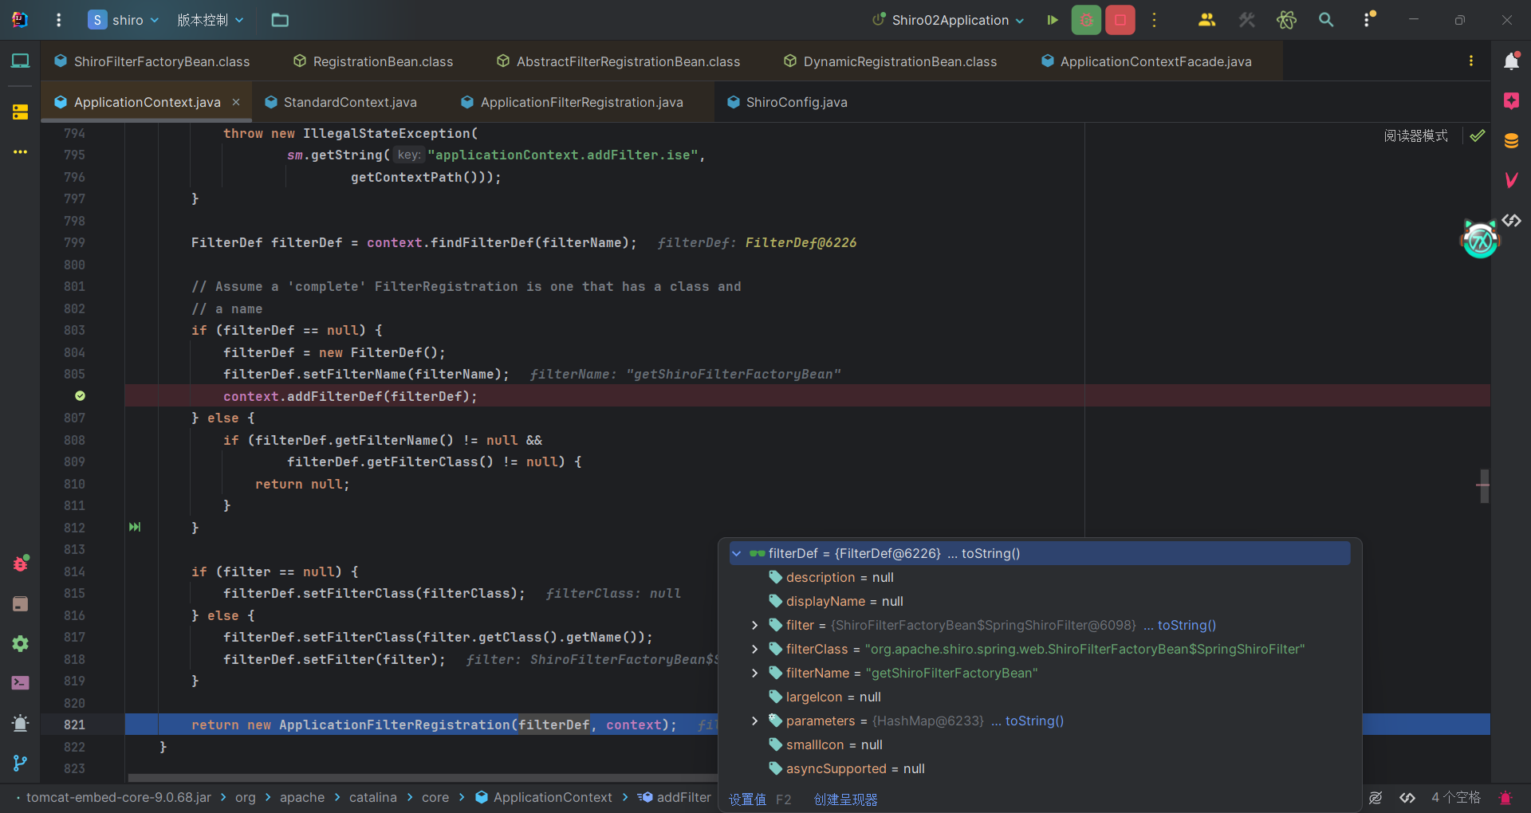
Task: Open the Terminal tool window
Action: (x=21, y=683)
